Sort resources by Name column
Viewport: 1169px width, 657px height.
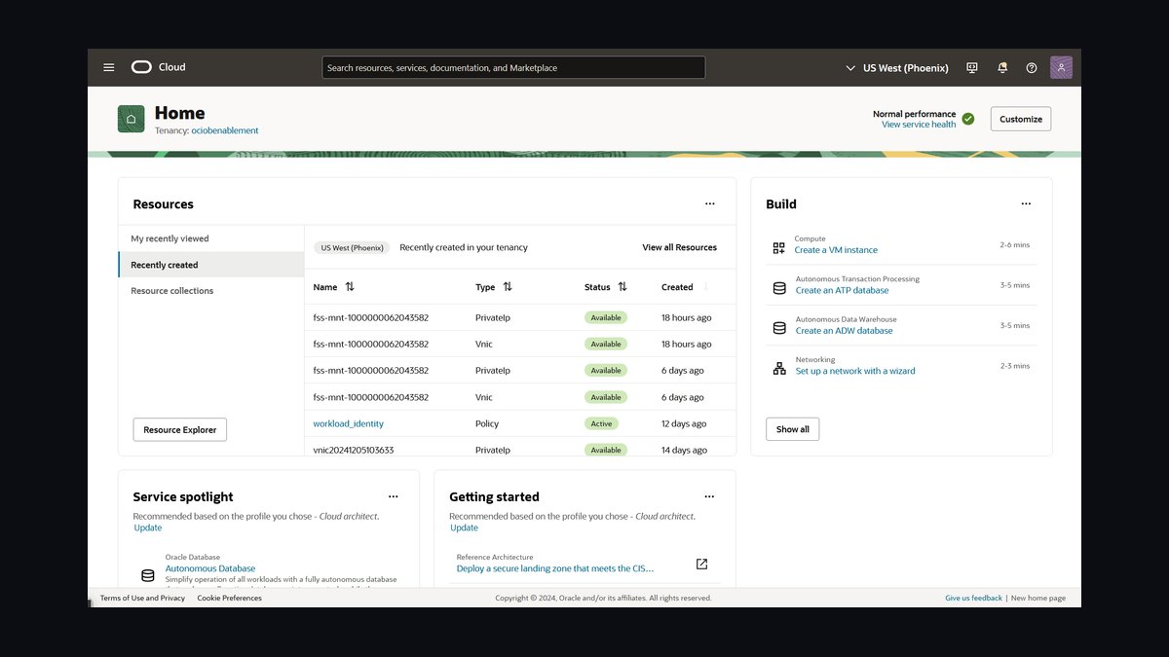pos(349,287)
